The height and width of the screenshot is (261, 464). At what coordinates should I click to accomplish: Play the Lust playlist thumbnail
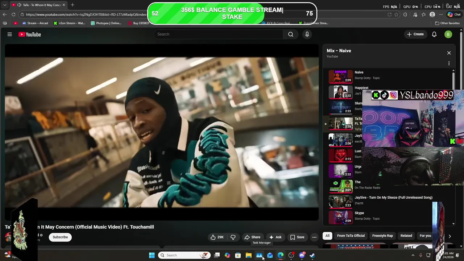[x=340, y=155]
